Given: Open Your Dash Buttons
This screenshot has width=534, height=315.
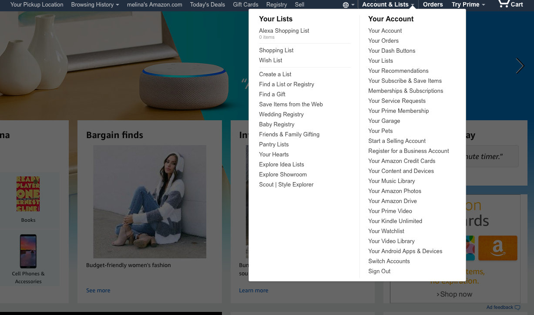Looking at the screenshot, I should click(392, 51).
